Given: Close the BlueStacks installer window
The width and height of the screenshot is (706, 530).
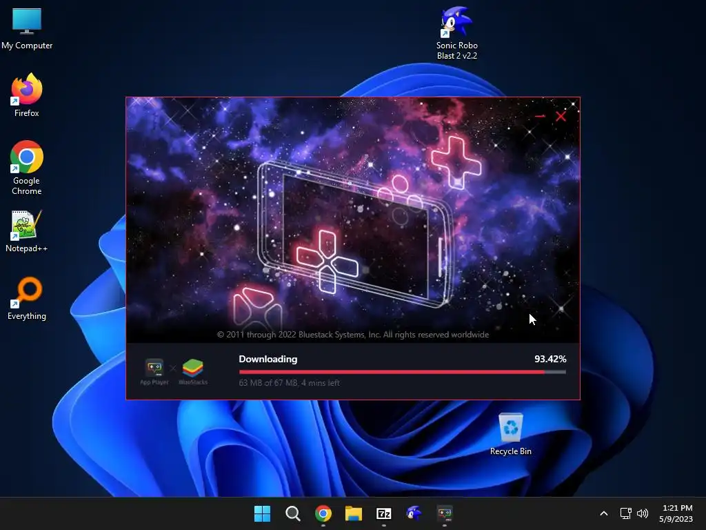Looking at the screenshot, I should (x=561, y=116).
